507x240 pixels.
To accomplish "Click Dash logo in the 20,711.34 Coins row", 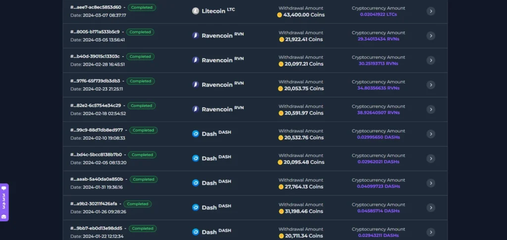I will point(196,232).
